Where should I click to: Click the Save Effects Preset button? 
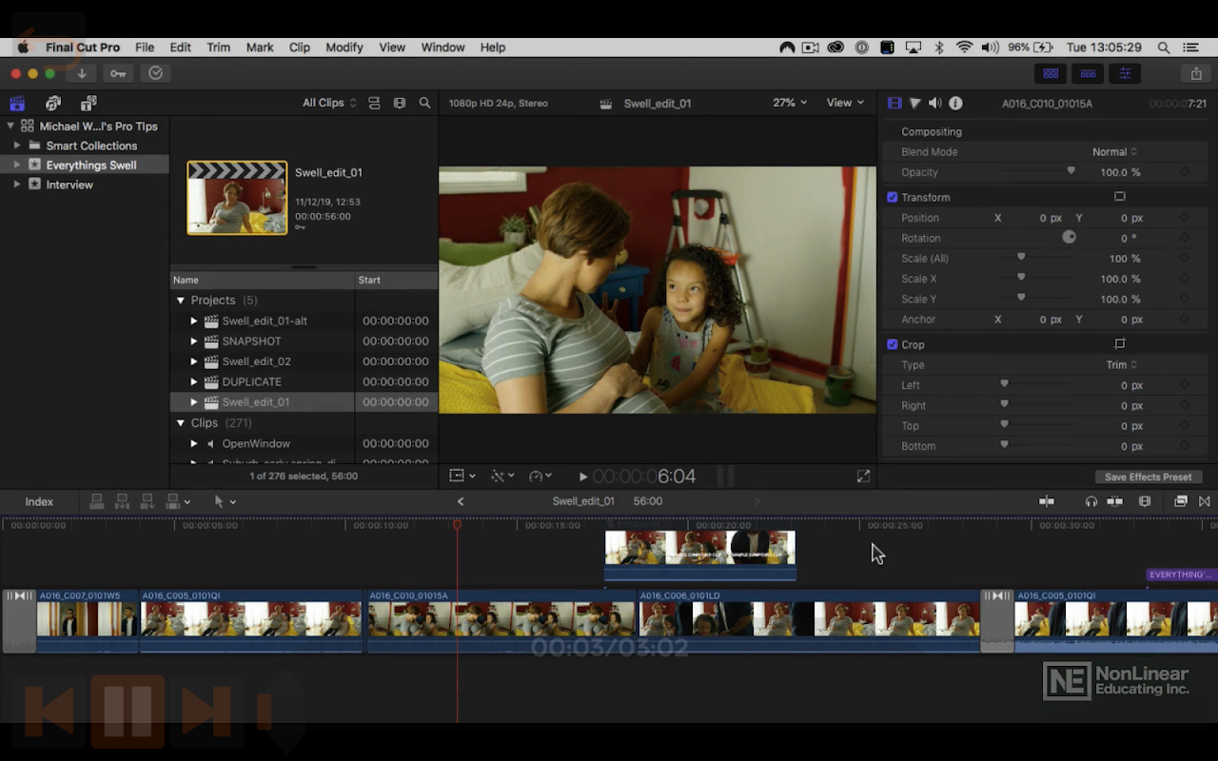tap(1148, 477)
